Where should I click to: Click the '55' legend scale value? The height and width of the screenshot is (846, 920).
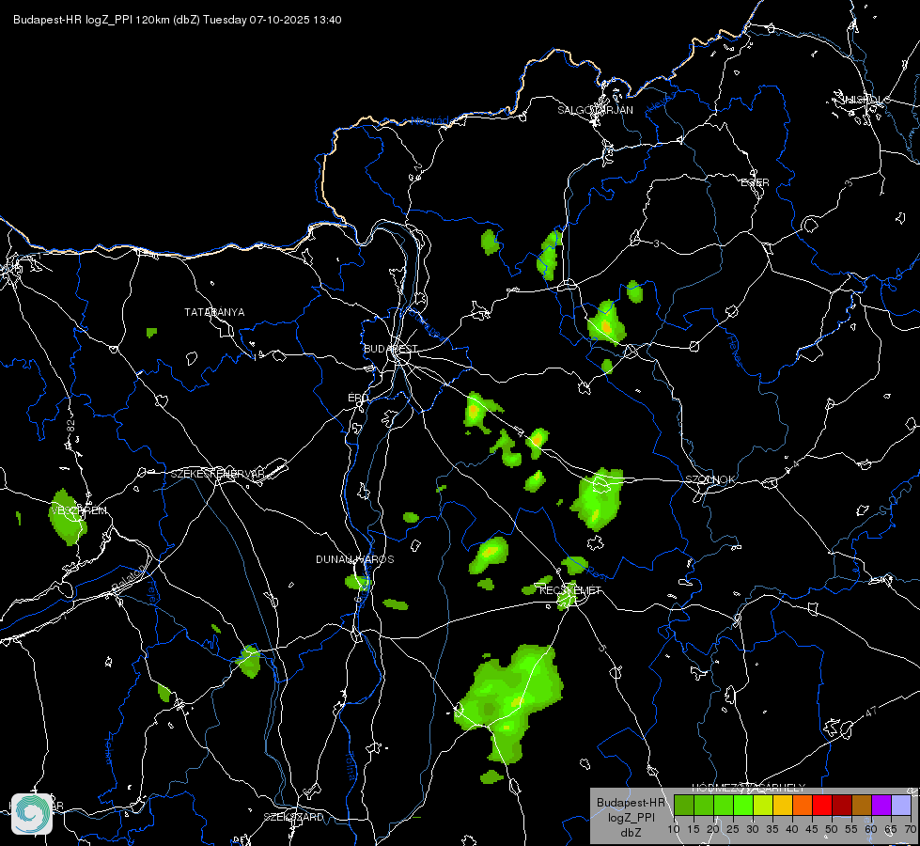click(851, 830)
